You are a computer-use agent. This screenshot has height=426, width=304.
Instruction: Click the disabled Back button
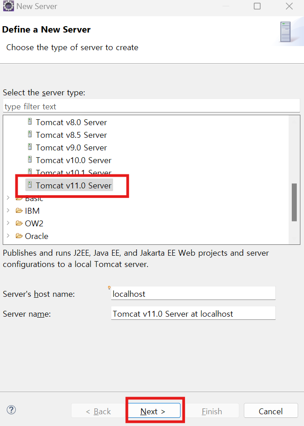98,411
